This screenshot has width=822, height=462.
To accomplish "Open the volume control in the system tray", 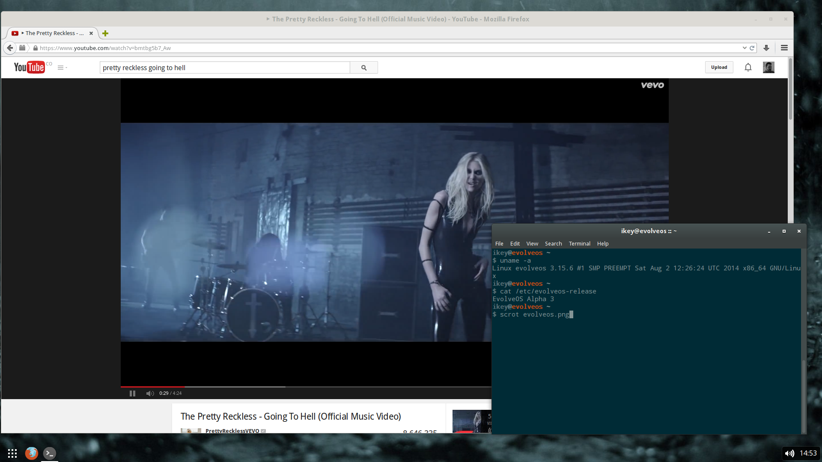I will point(789,453).
